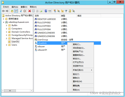Click the vdsuser01 user icon
This screenshot has width=125, height=97.
tap(36, 50)
